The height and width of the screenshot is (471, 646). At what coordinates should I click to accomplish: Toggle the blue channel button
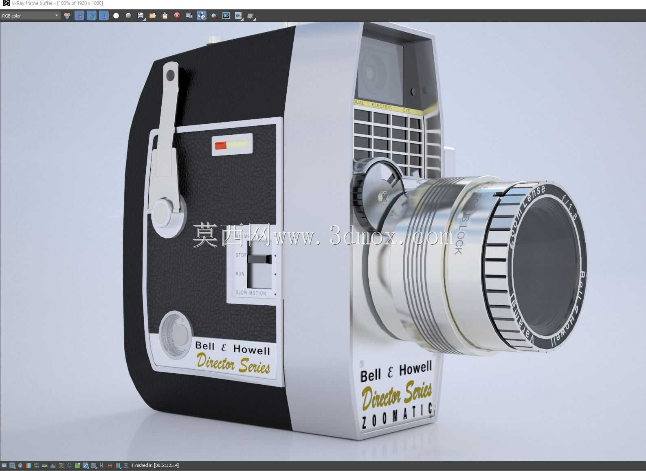tap(104, 16)
